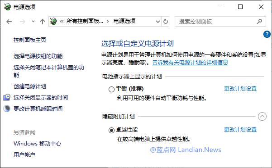272x168 pixels.
Task: Expand the address bar history dropdown
Action: click(157, 22)
